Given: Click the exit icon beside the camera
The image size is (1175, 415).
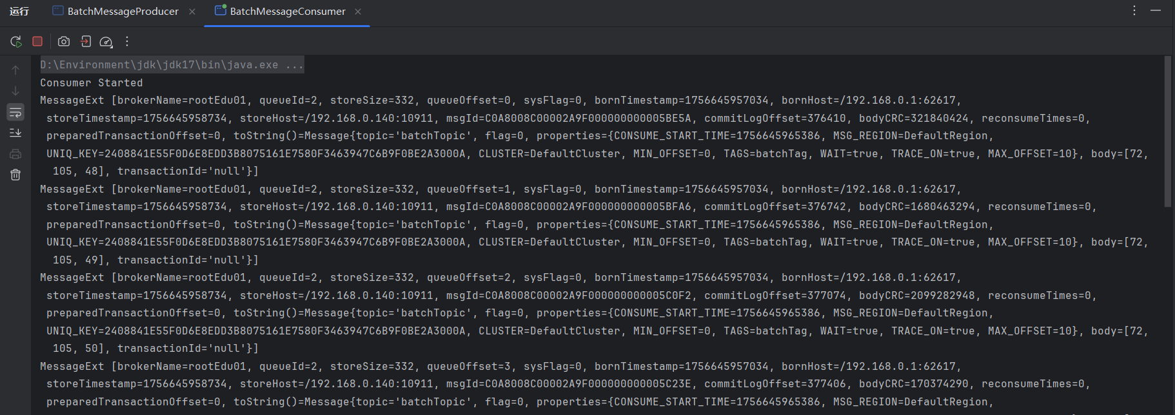Looking at the screenshot, I should click(85, 42).
